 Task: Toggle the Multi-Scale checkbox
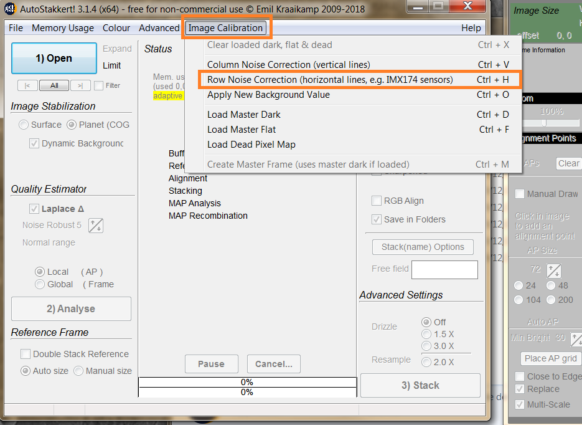point(520,404)
